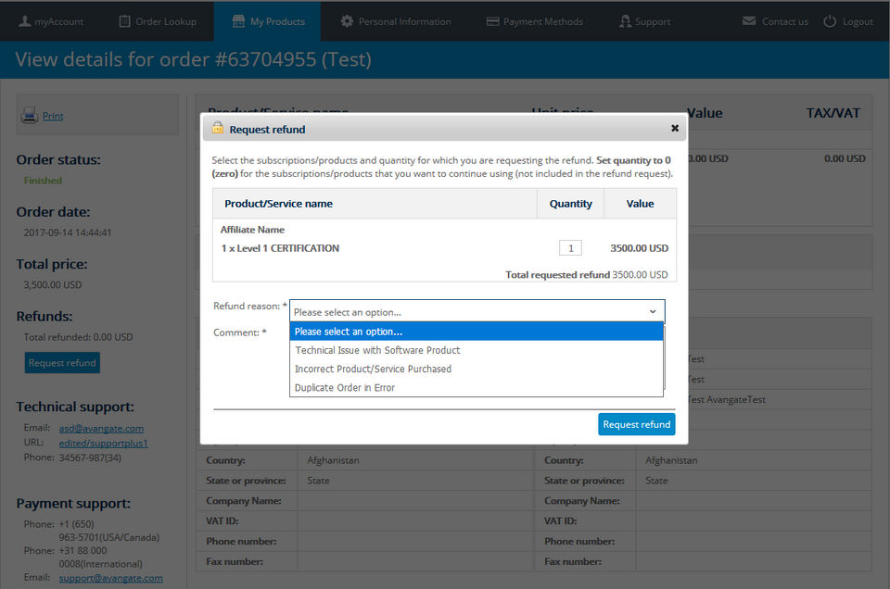Open the Print link
This screenshot has width=890, height=589.
click(53, 116)
